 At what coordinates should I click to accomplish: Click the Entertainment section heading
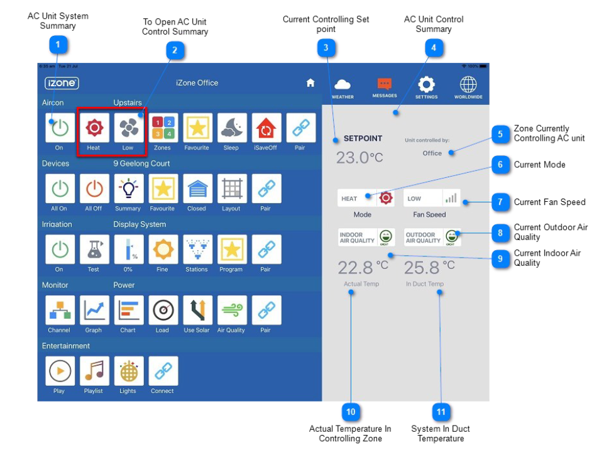point(65,346)
